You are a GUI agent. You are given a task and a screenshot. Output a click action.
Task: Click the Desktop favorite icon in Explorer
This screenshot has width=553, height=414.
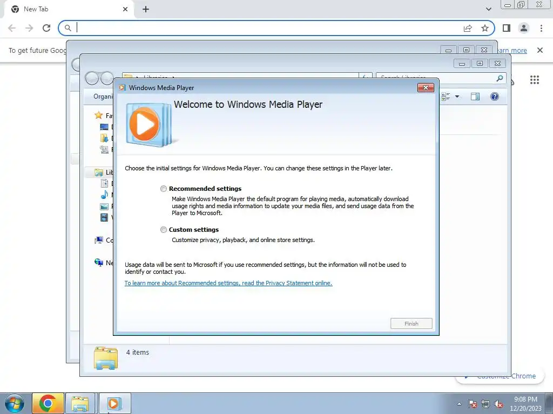[104, 127]
